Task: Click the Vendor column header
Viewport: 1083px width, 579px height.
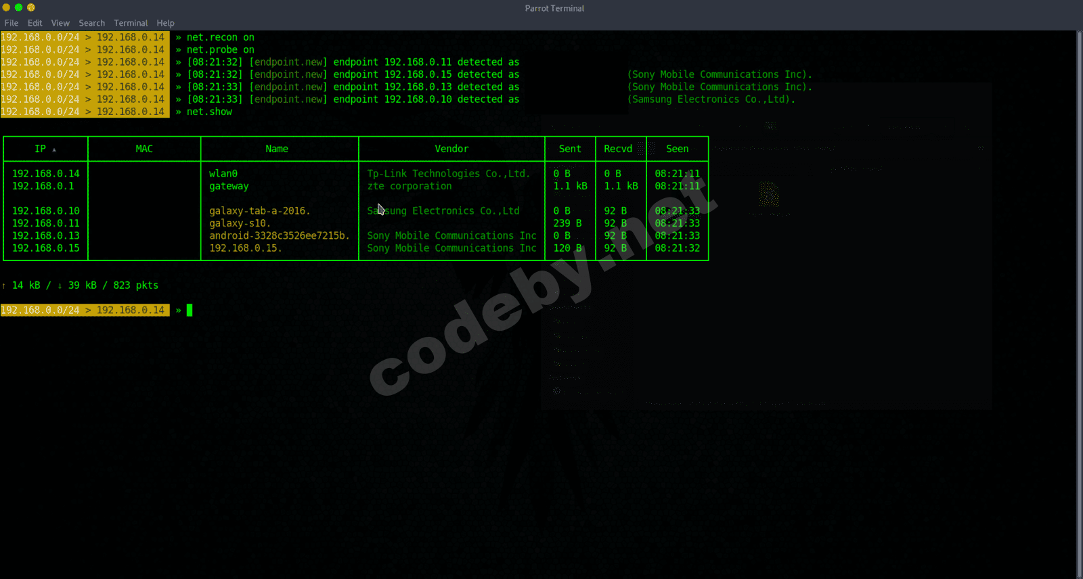Action: [451, 149]
